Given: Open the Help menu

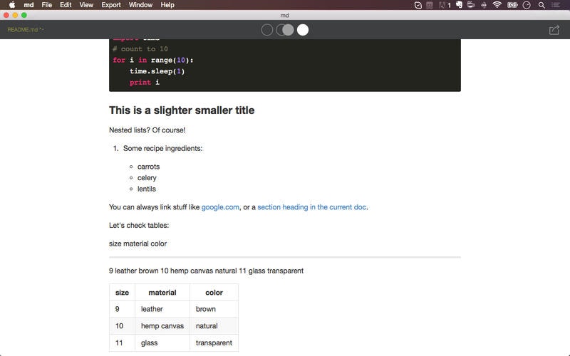Looking at the screenshot, I should [x=167, y=5].
